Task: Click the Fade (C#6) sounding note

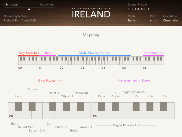Action: point(11,21)
